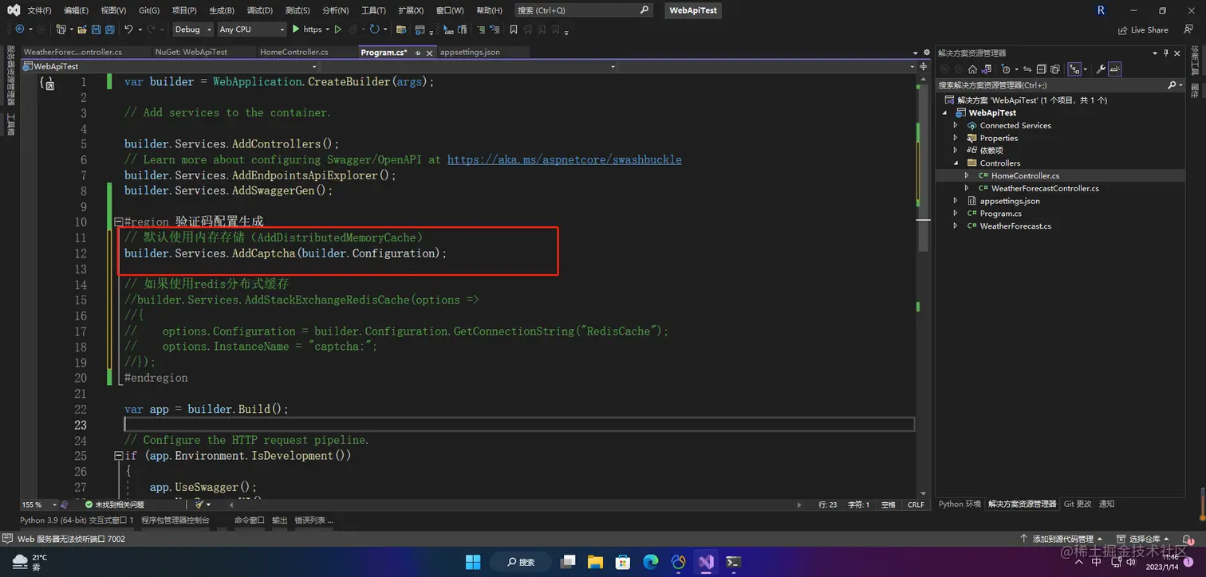1206x577 pixels.
Task: Click the comment-out selected lines icon
Action: coord(481,29)
